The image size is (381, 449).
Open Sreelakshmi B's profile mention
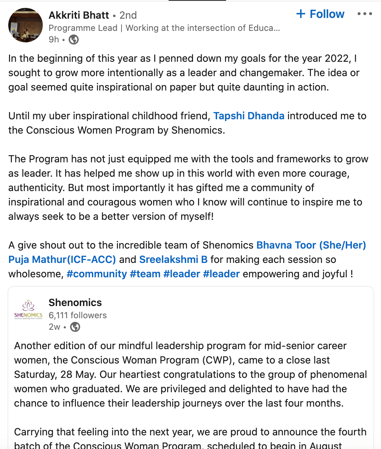click(x=173, y=259)
